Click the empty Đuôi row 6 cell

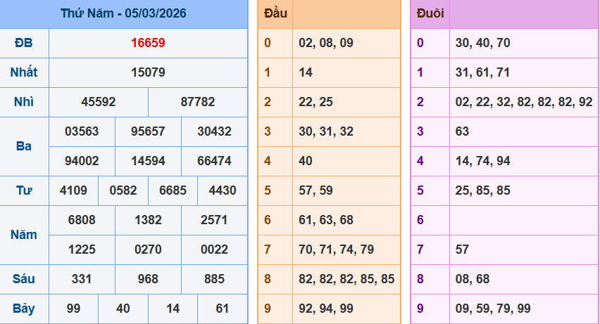(523, 220)
